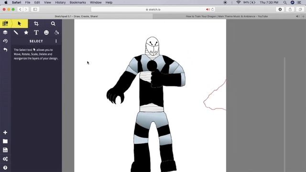Choose the Text tool
Viewport: 306px width, 172px height.
coord(36,32)
